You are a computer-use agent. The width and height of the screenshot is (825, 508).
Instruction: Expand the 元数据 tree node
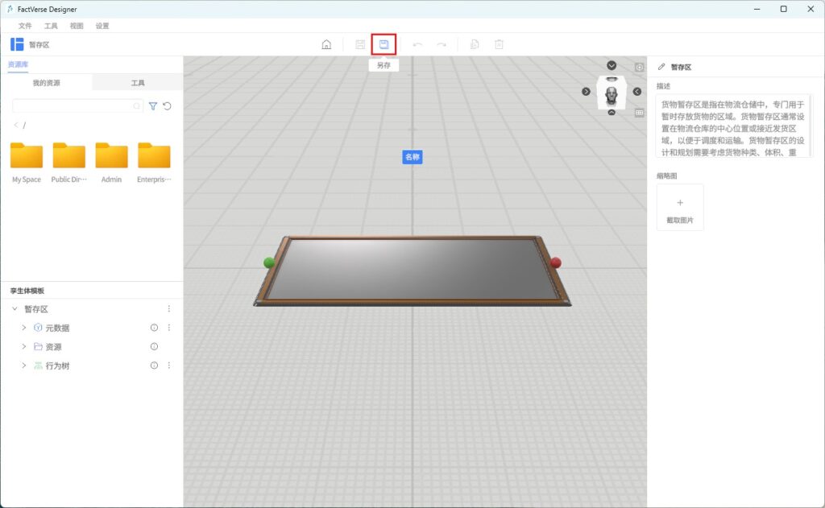24,328
